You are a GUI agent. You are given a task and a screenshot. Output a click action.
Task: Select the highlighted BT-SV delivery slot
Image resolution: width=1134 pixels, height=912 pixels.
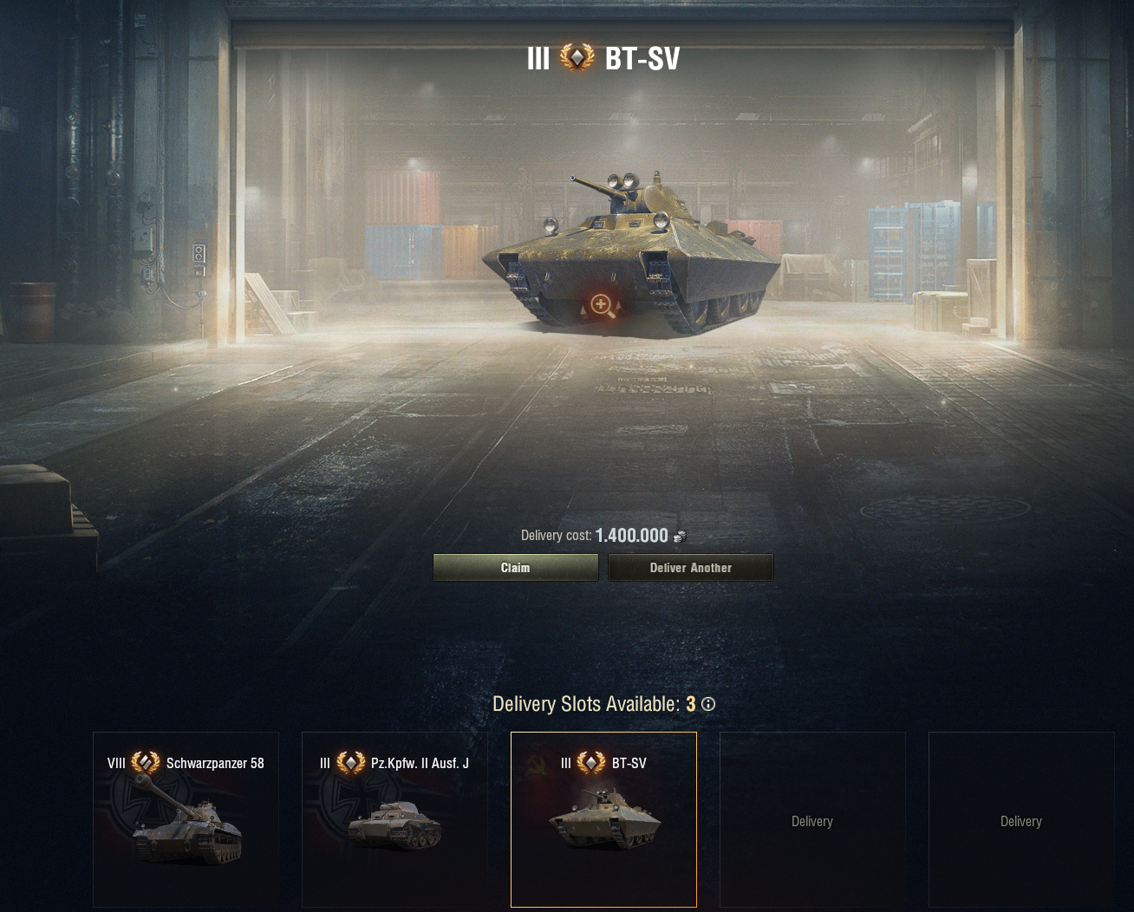[603, 819]
